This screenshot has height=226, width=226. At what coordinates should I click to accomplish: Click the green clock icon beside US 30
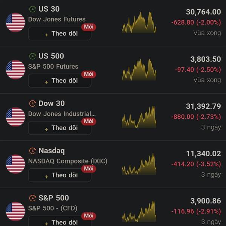click(32, 9)
